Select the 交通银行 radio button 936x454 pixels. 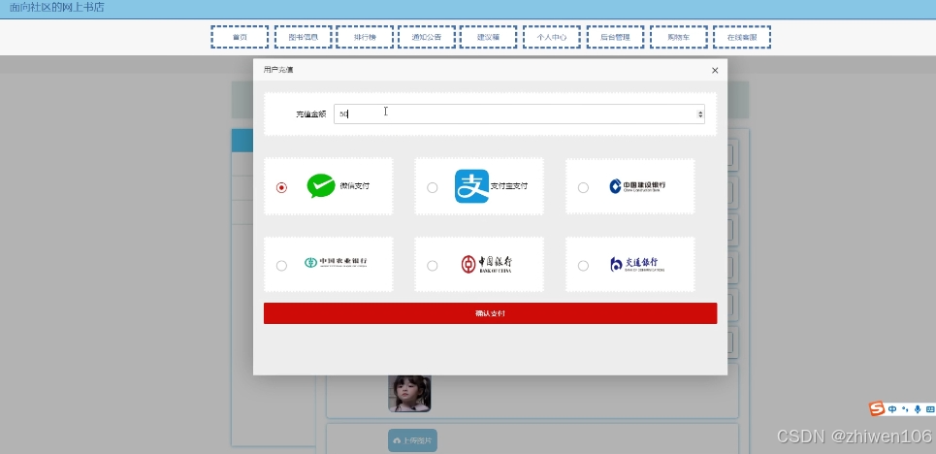pyautogui.click(x=583, y=266)
